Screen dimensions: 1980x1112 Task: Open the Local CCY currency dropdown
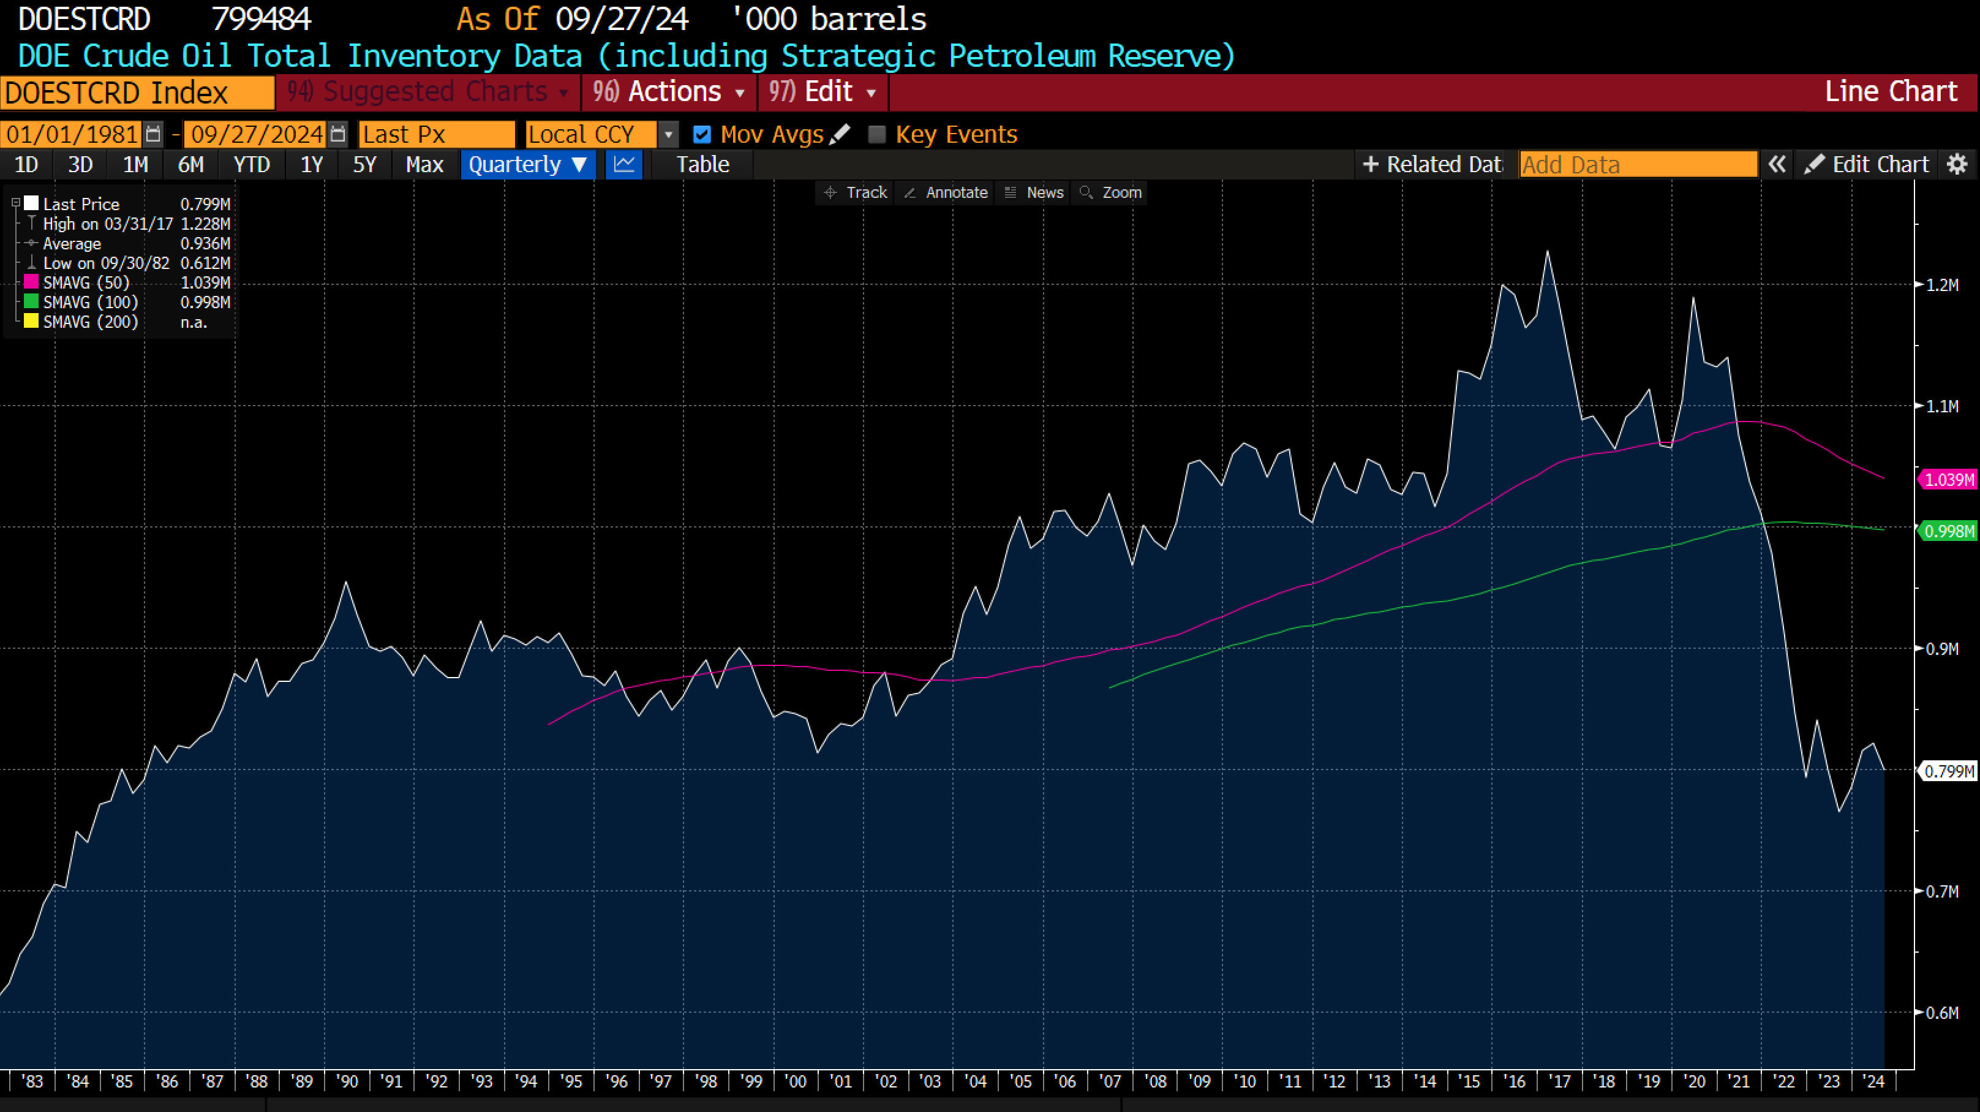point(669,135)
